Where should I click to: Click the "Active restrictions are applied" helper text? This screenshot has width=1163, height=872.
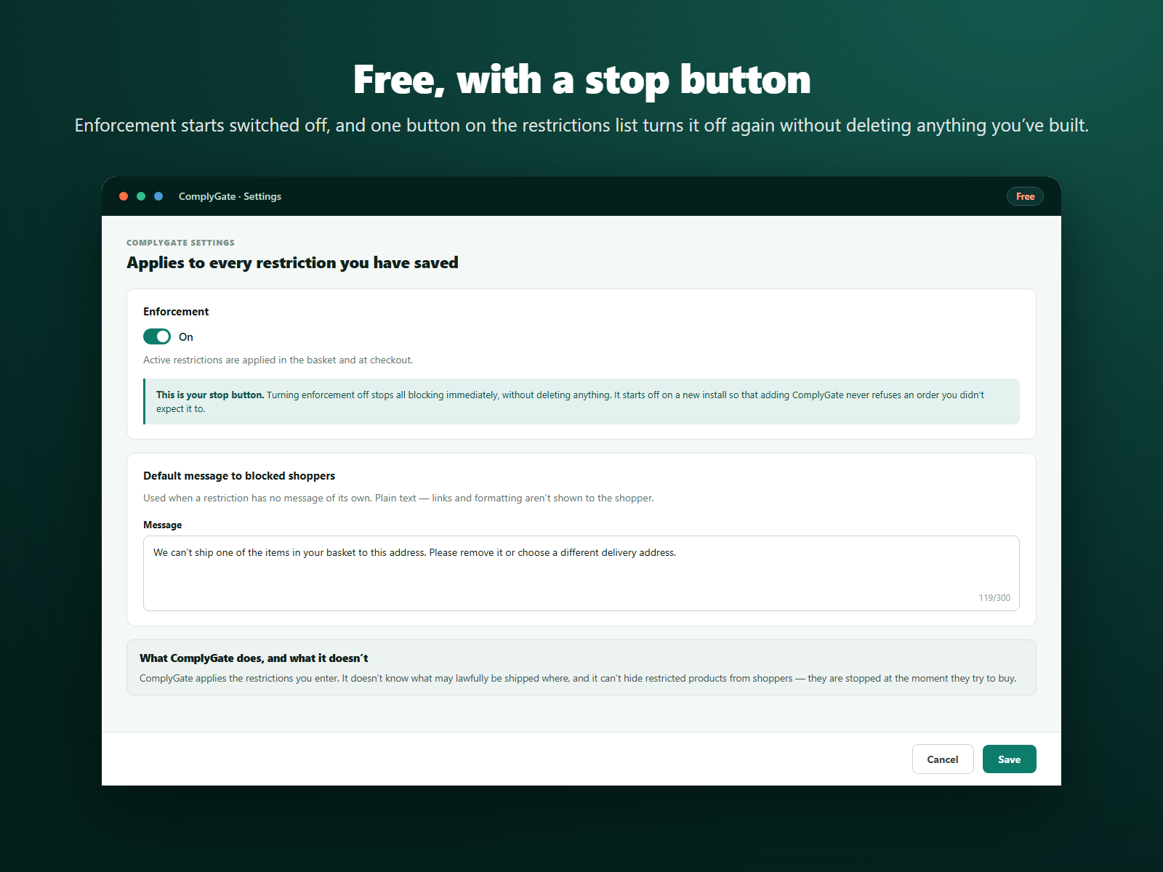[278, 360]
